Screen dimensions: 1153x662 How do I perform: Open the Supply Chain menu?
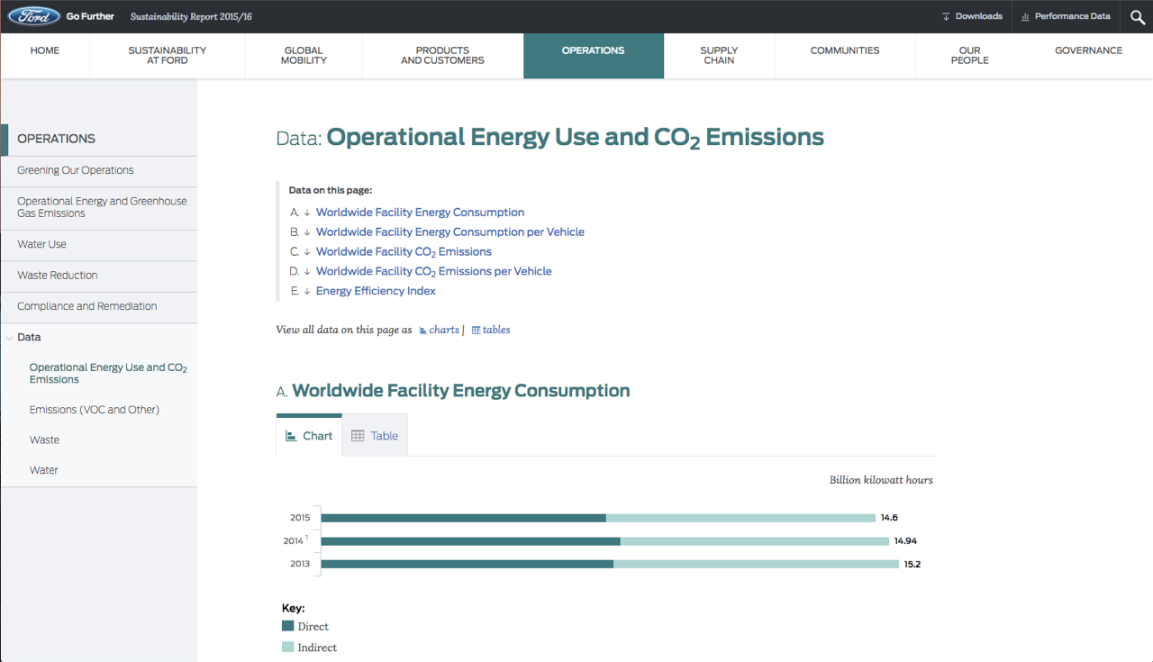coord(719,56)
